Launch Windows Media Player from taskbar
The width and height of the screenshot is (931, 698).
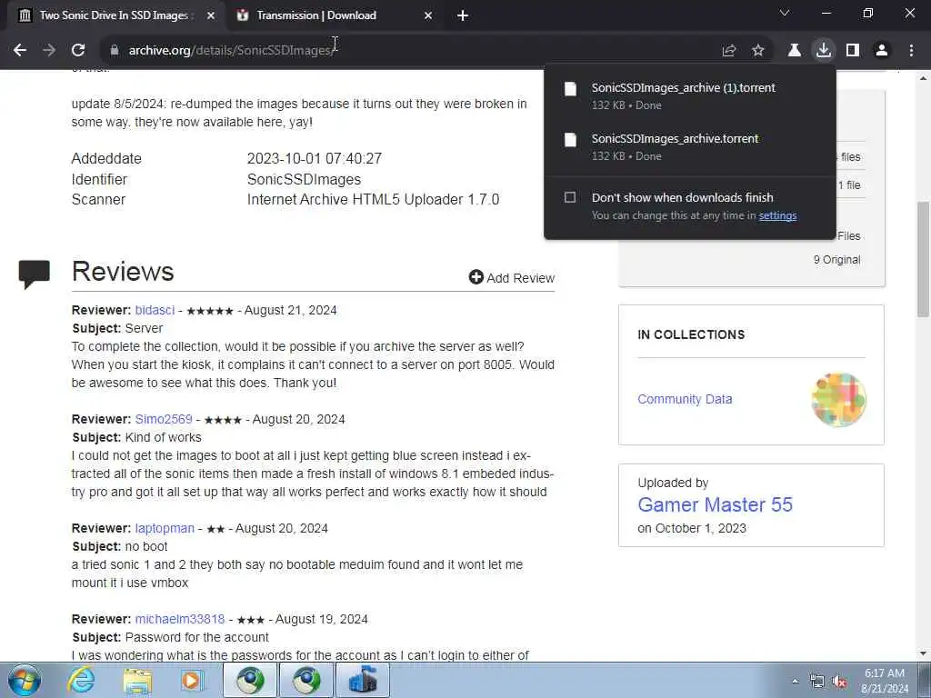click(x=193, y=680)
